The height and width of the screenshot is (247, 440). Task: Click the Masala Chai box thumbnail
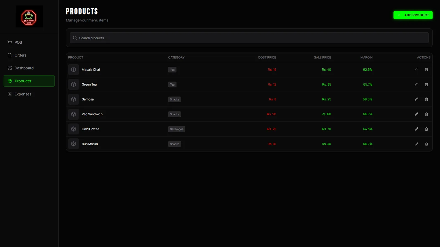coord(73,70)
